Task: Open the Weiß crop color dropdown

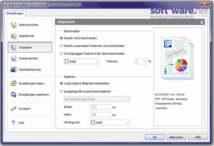Action: coord(82,62)
